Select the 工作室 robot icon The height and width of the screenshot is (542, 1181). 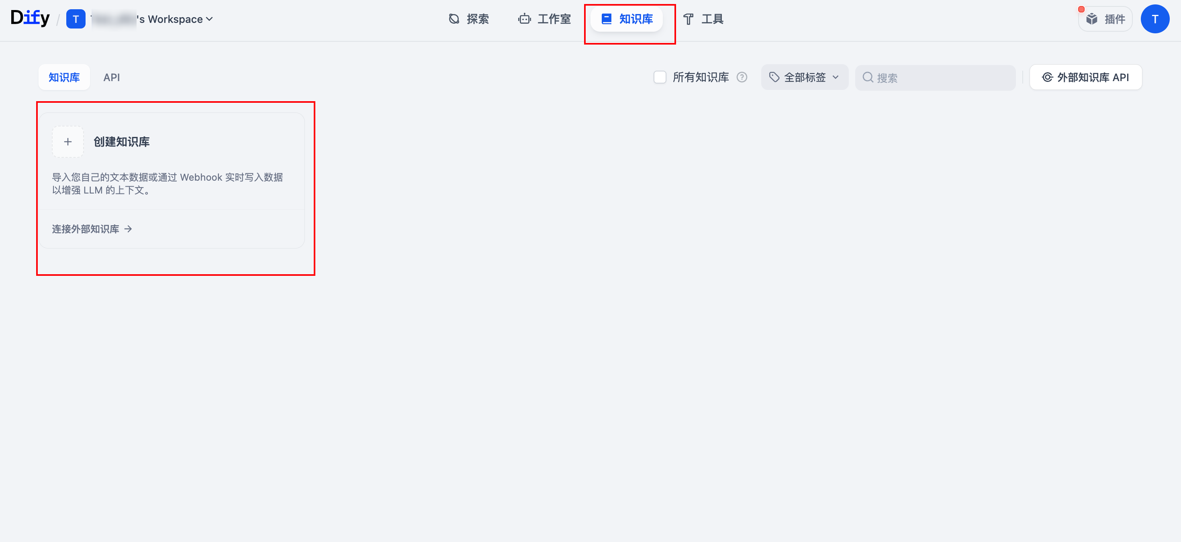(525, 19)
